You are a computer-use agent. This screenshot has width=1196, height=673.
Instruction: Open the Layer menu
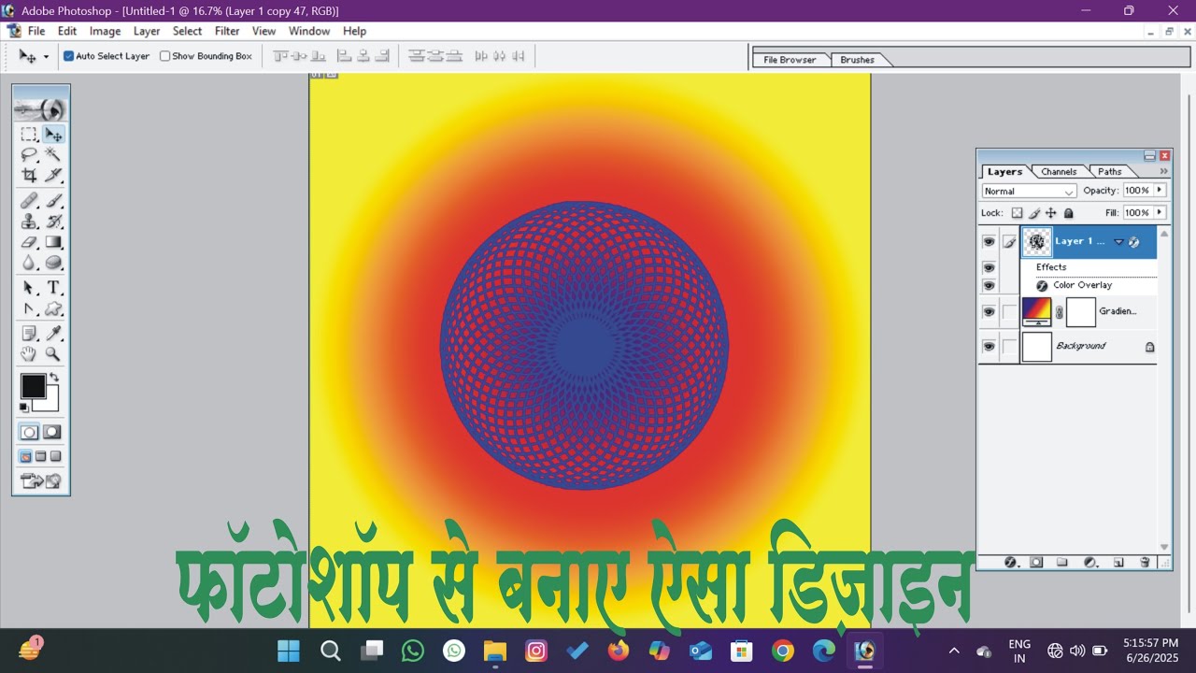pos(147,31)
